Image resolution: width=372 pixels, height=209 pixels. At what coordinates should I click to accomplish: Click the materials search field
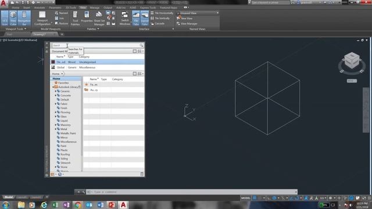(95, 45)
